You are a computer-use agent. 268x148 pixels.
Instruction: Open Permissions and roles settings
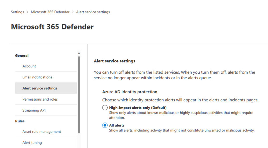pyautogui.click(x=40, y=99)
